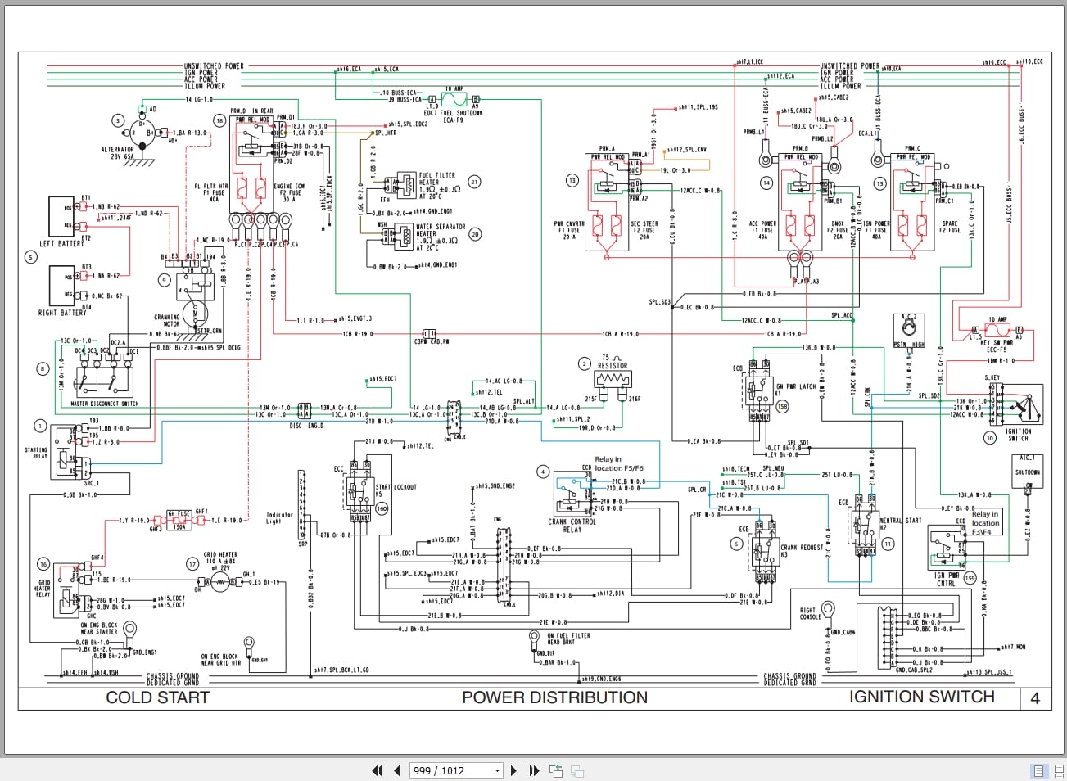Click the go to previous view icon

point(556,770)
